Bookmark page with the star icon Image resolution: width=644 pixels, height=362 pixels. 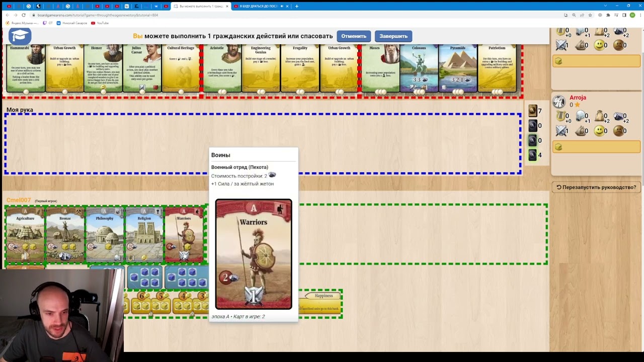[x=590, y=15]
